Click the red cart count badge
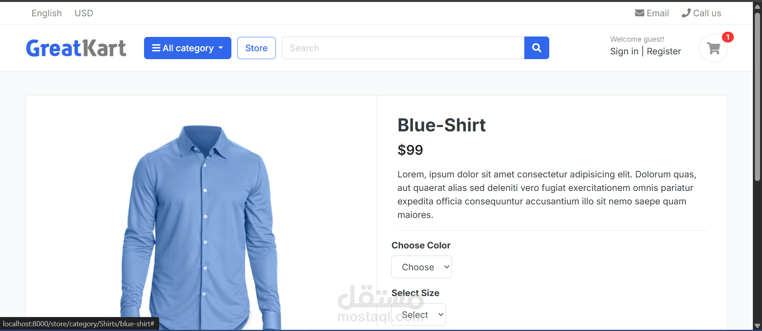Viewport: 762px width, 331px height. tap(728, 37)
